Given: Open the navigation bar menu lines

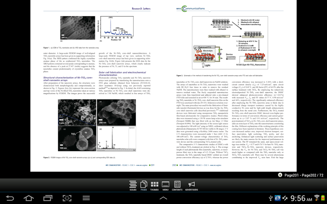Looking at the screenshot, I should coord(86,198).
